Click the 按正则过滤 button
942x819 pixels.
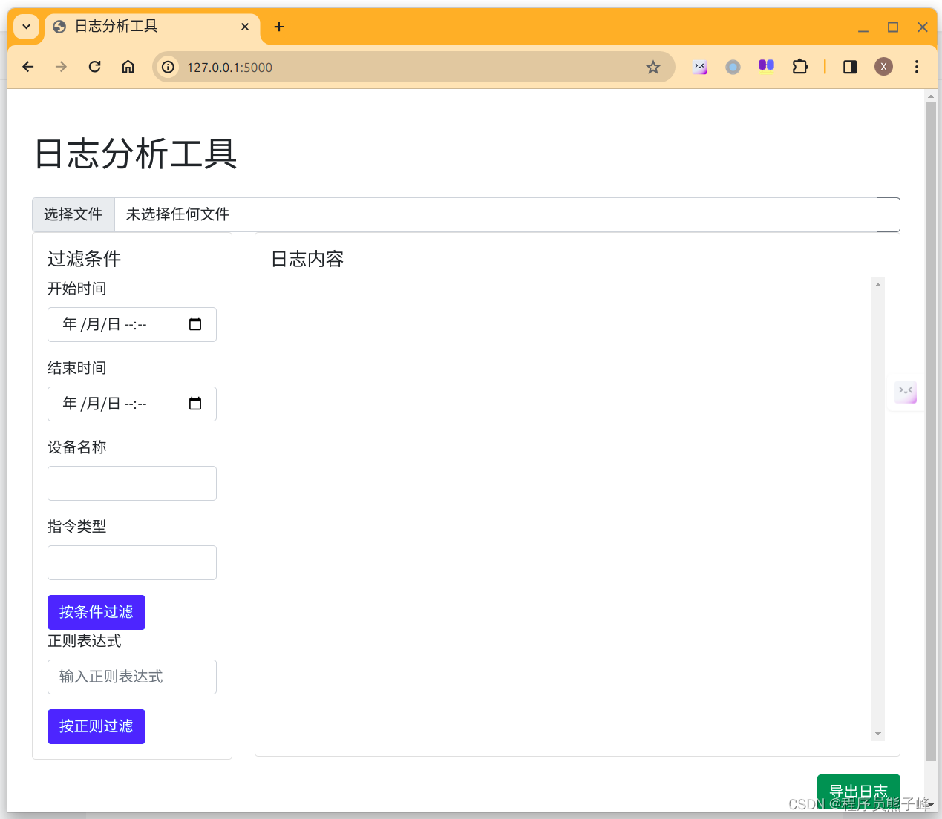[96, 726]
